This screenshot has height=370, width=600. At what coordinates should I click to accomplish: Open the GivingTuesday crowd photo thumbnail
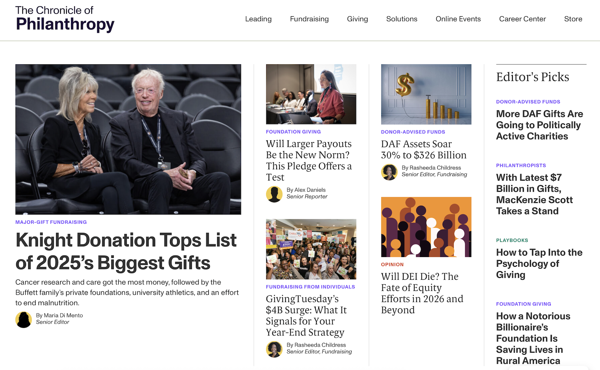(x=311, y=249)
